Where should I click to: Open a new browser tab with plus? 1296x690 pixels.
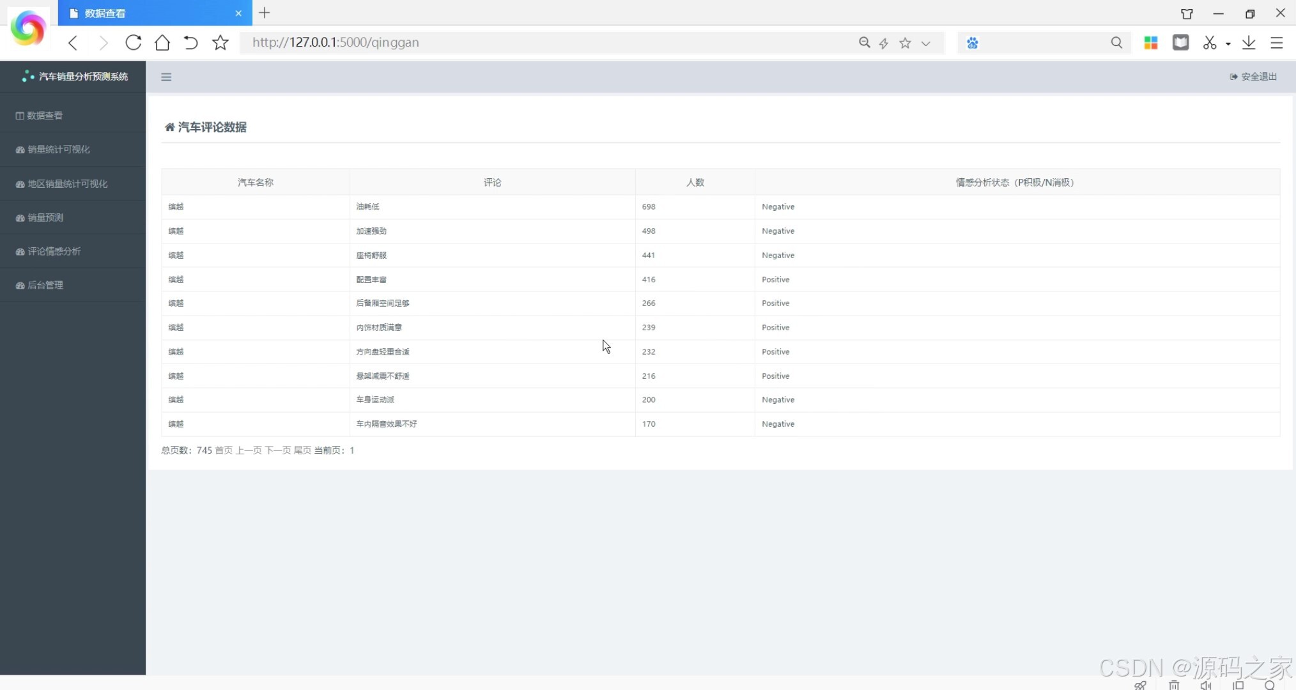265,13
